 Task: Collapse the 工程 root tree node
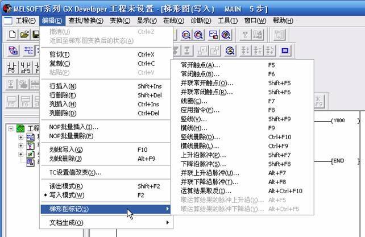(11, 128)
